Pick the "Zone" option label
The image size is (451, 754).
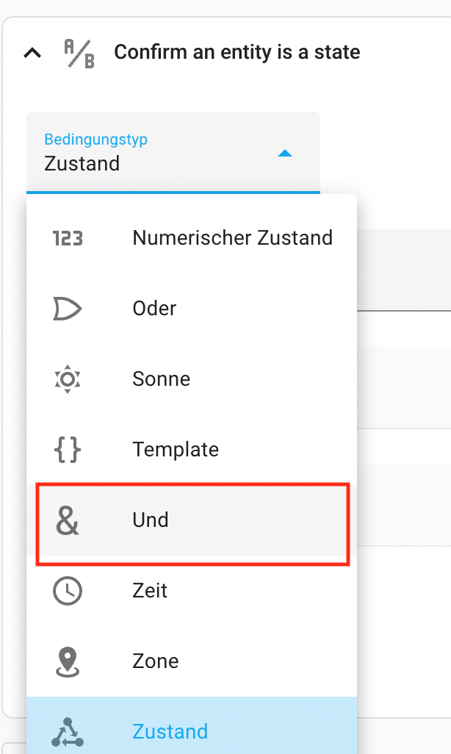click(155, 661)
